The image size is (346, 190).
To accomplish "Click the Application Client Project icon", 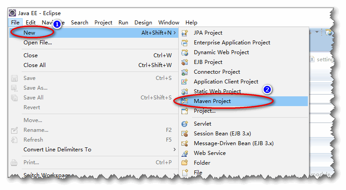I will pyautogui.click(x=185, y=82).
